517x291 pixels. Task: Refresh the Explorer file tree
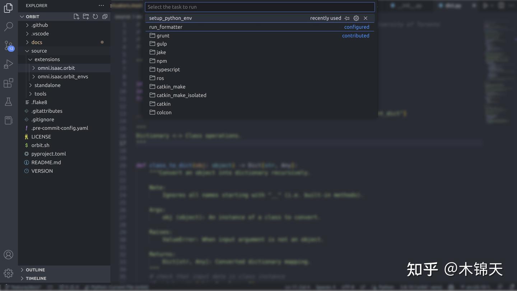95,16
